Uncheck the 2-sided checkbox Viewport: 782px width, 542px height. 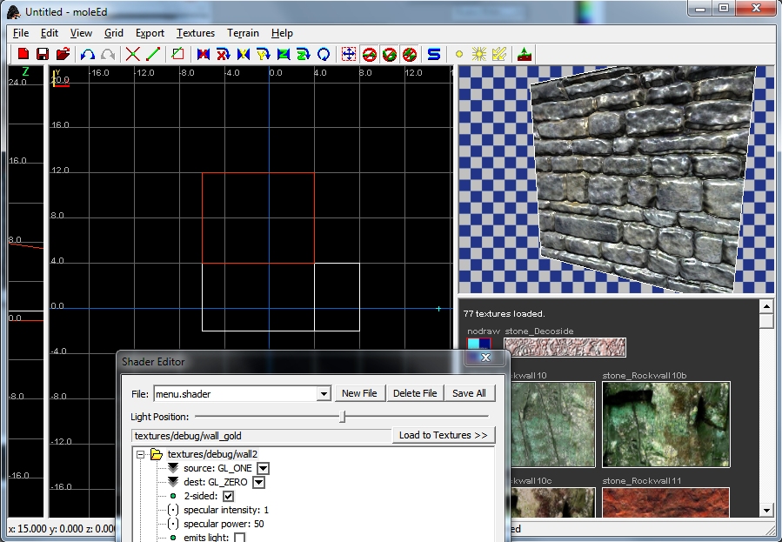pos(228,496)
